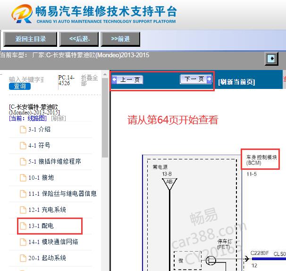286x271 pixels.
Task: Click the blue 查询 search button
Action: coord(20,86)
